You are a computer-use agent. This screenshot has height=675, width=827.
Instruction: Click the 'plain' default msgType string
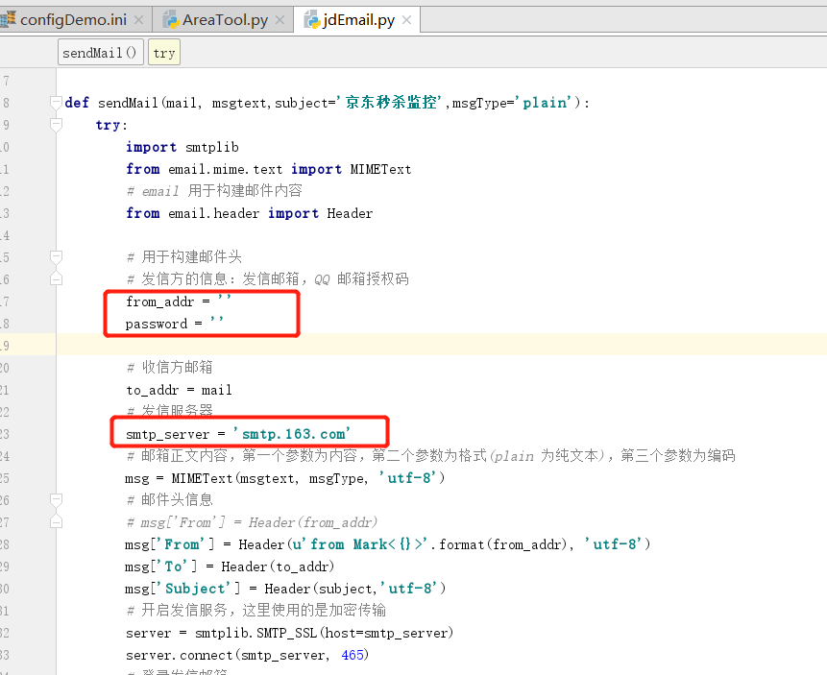544,103
